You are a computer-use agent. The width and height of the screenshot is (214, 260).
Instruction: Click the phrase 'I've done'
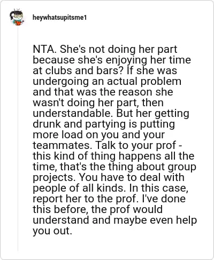pyautogui.click(x=163, y=199)
